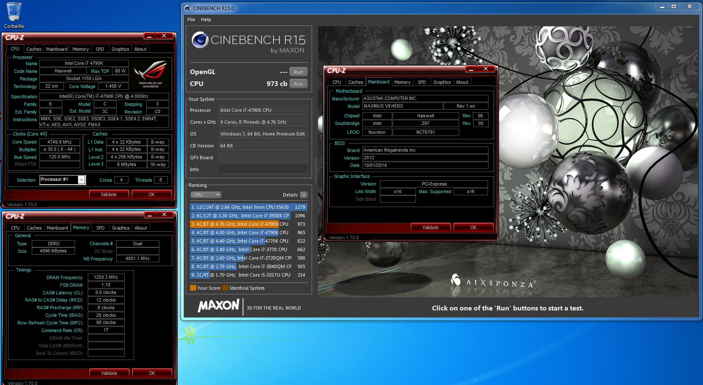Minimize the Mainboard CPU-Z window
Viewport: 703px width, 385px height.
471,69
